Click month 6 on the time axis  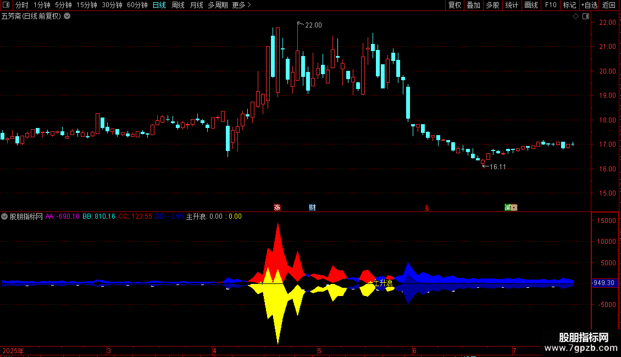click(x=414, y=350)
